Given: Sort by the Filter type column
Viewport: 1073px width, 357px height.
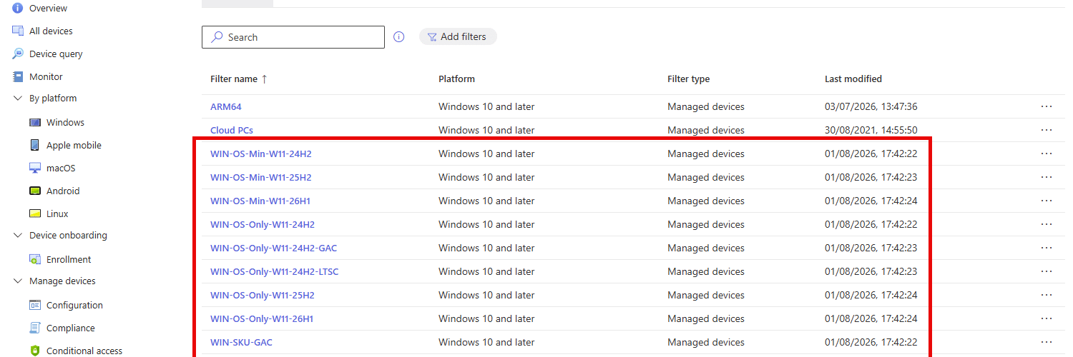Looking at the screenshot, I should pos(688,79).
